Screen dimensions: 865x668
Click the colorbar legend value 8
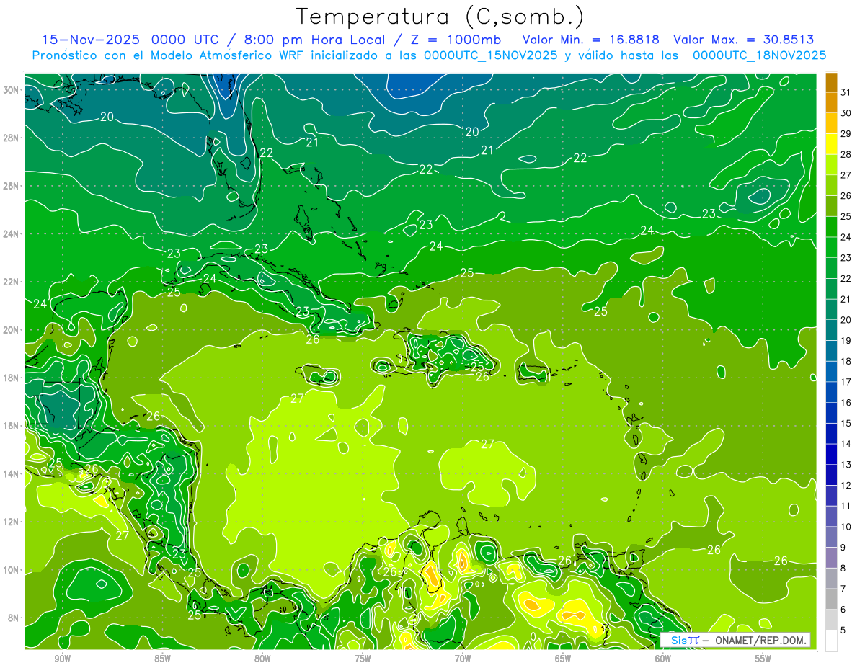tap(843, 568)
